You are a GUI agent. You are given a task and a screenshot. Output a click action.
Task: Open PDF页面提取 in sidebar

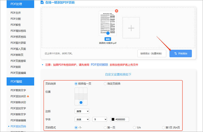pos(18,61)
